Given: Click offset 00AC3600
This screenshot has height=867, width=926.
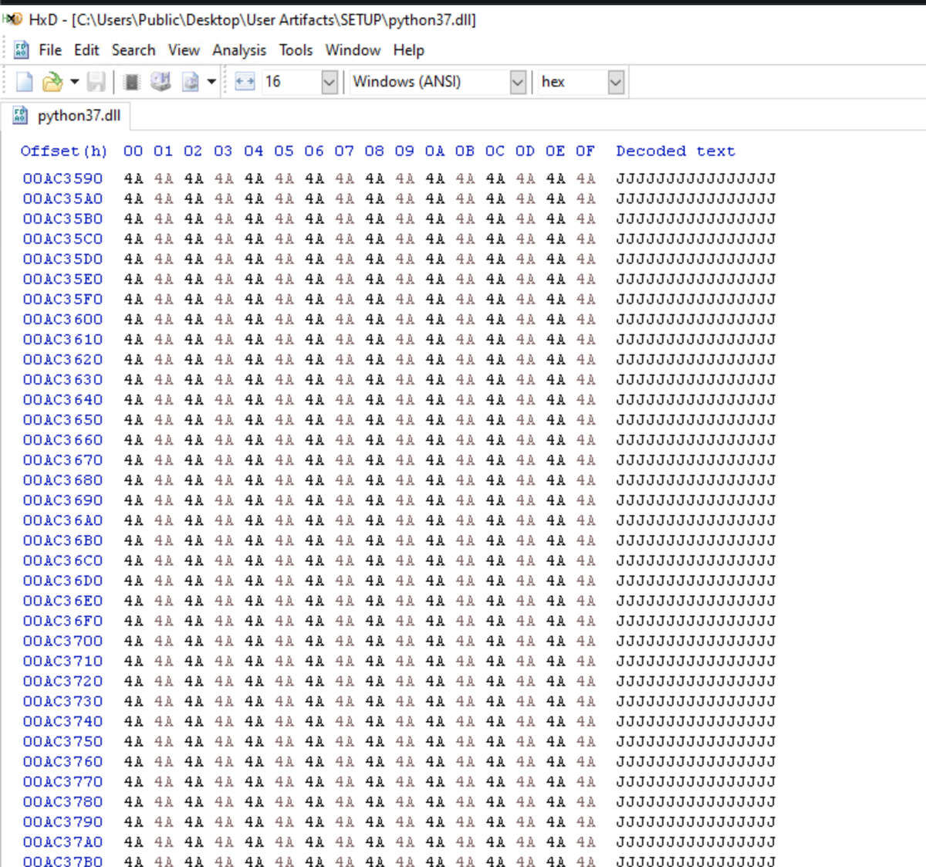Looking at the screenshot, I should 63,319.
